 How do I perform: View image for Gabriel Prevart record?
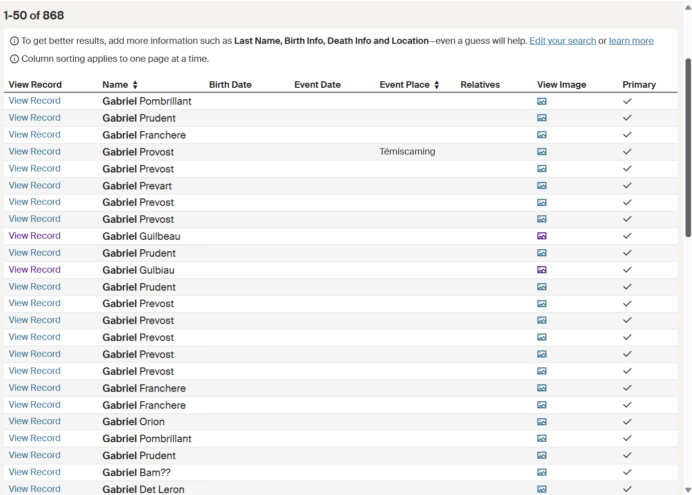pos(542,185)
